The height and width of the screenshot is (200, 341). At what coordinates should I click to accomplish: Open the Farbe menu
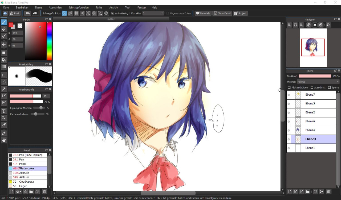coord(99,7)
